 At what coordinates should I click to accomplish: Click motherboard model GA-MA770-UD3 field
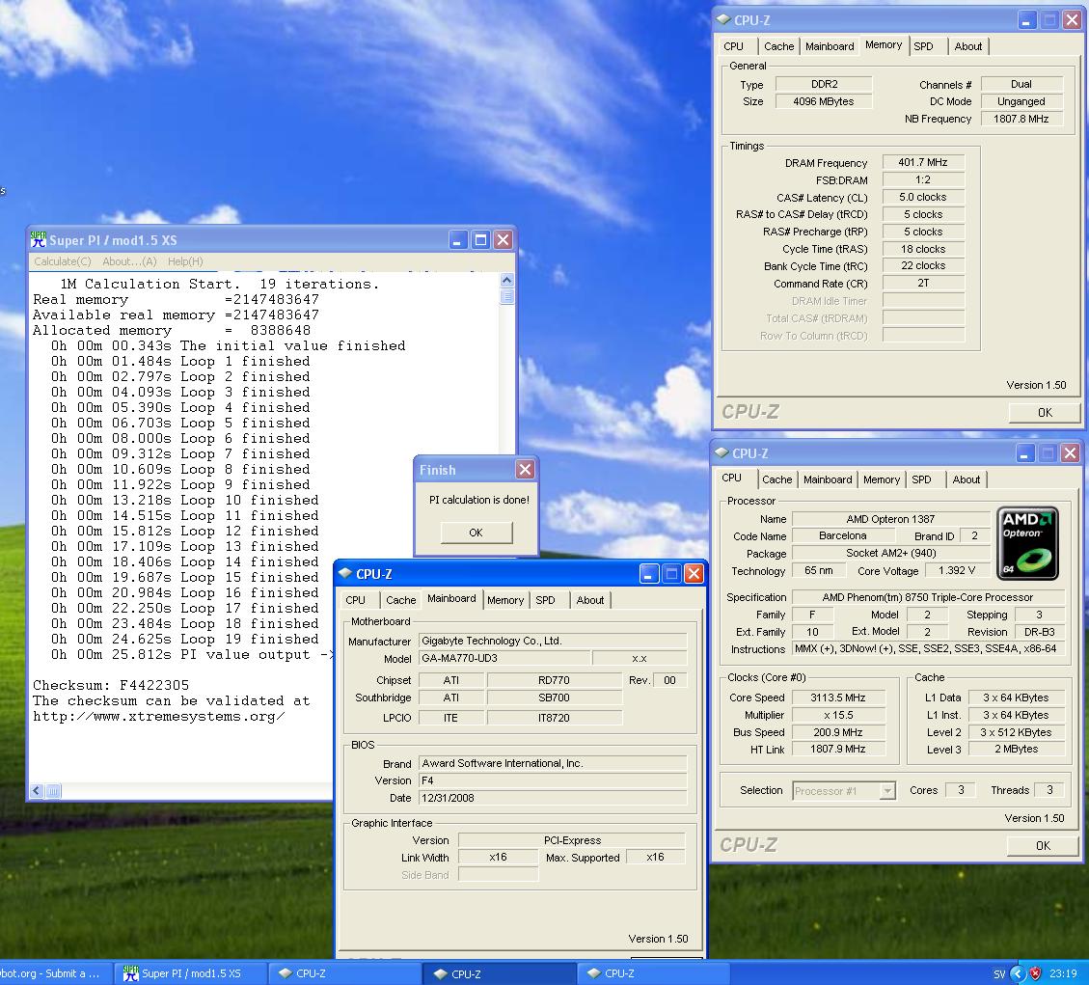tap(504, 658)
